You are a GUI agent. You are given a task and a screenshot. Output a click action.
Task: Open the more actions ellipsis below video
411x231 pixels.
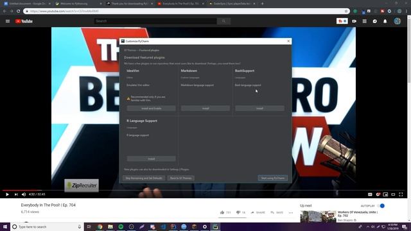(x=291, y=212)
